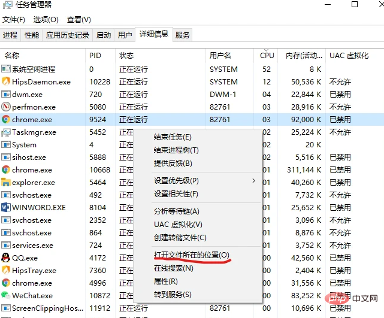384x318 pixels.
Task: Switch to the 启动 tab
Action: (104, 35)
